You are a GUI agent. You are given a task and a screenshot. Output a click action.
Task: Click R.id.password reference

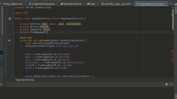[59, 60]
